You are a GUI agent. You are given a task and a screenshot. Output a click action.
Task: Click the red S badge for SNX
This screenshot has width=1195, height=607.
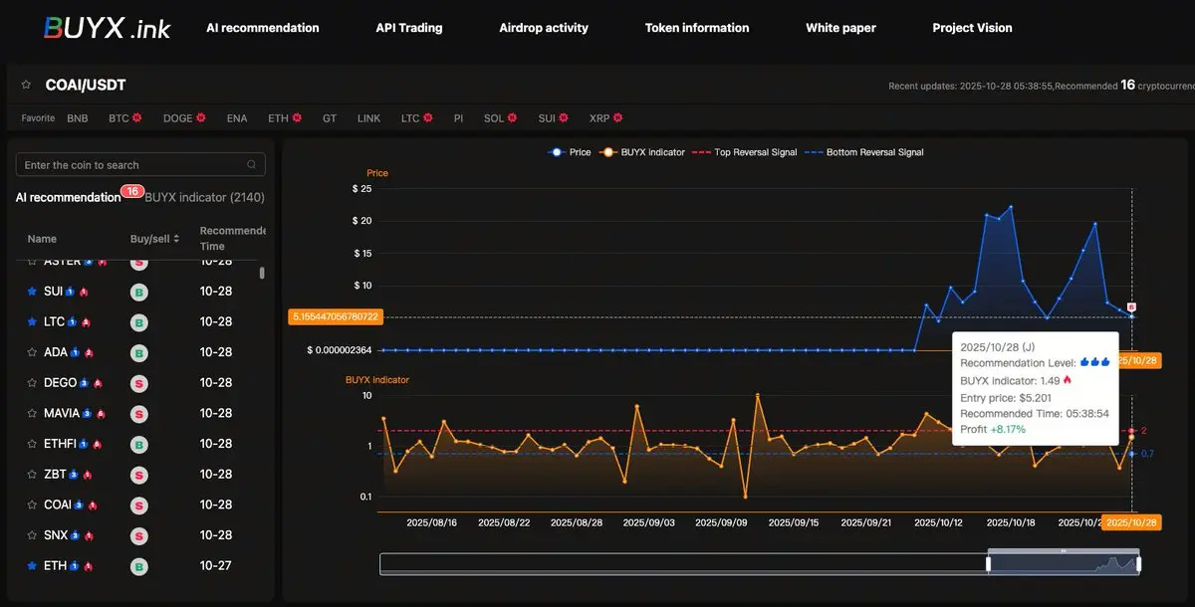[x=139, y=535]
